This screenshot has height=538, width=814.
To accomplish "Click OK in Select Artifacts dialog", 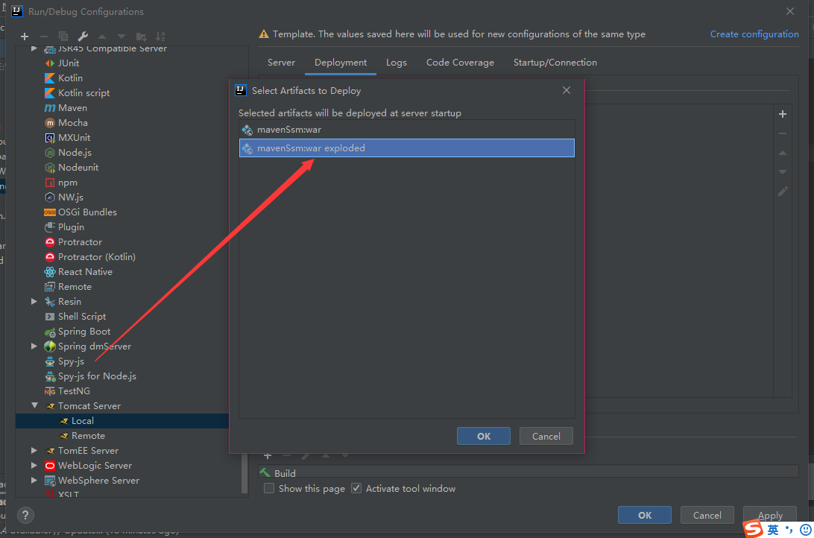I will [483, 437].
